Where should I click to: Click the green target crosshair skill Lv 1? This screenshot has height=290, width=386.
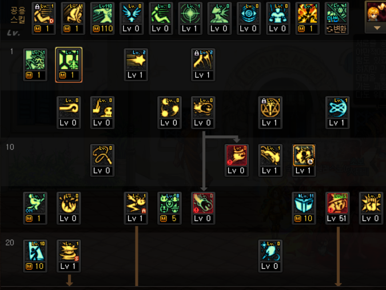pos(190,18)
